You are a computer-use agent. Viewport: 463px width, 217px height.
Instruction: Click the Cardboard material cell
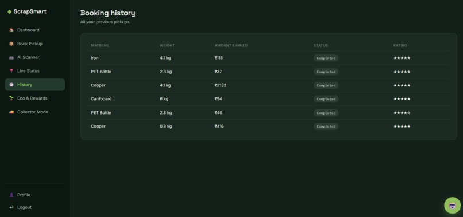(101, 99)
